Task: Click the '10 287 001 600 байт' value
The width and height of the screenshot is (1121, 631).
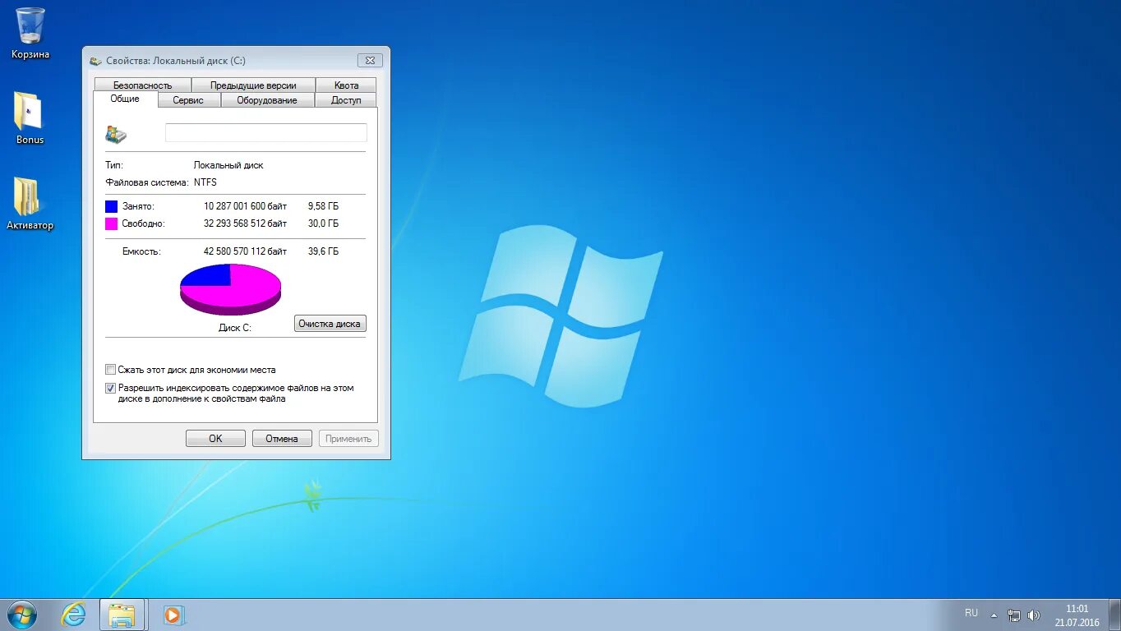Action: (x=245, y=206)
